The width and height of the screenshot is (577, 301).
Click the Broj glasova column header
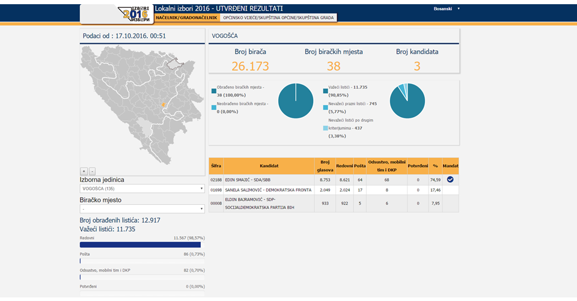pos(325,166)
